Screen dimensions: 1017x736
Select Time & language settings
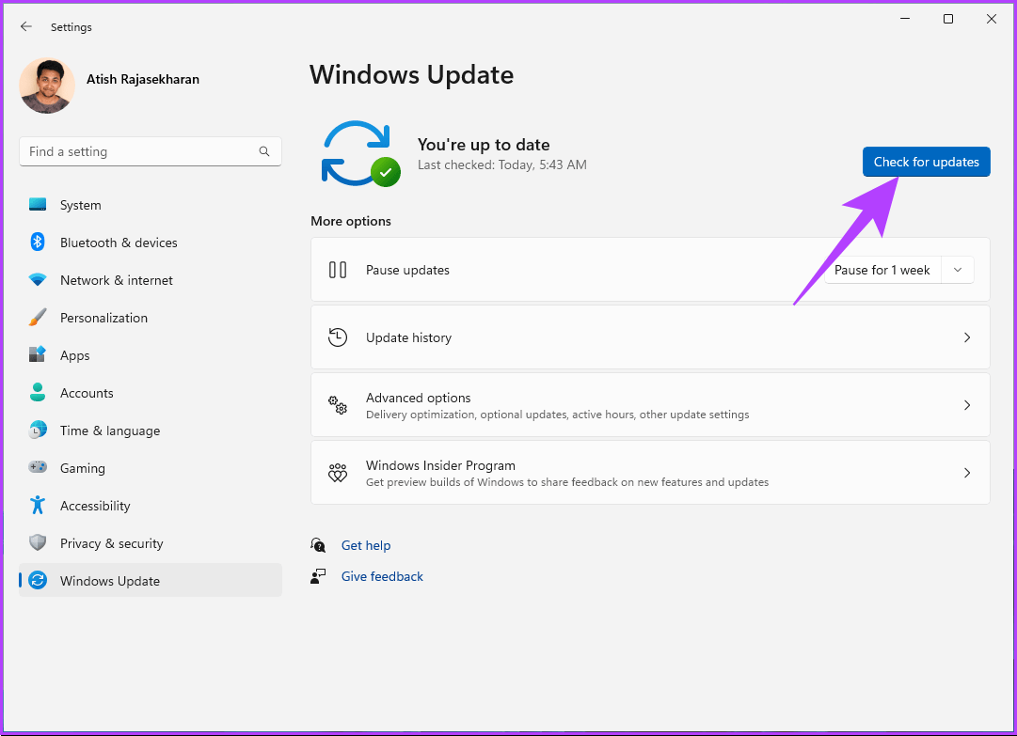tap(110, 431)
